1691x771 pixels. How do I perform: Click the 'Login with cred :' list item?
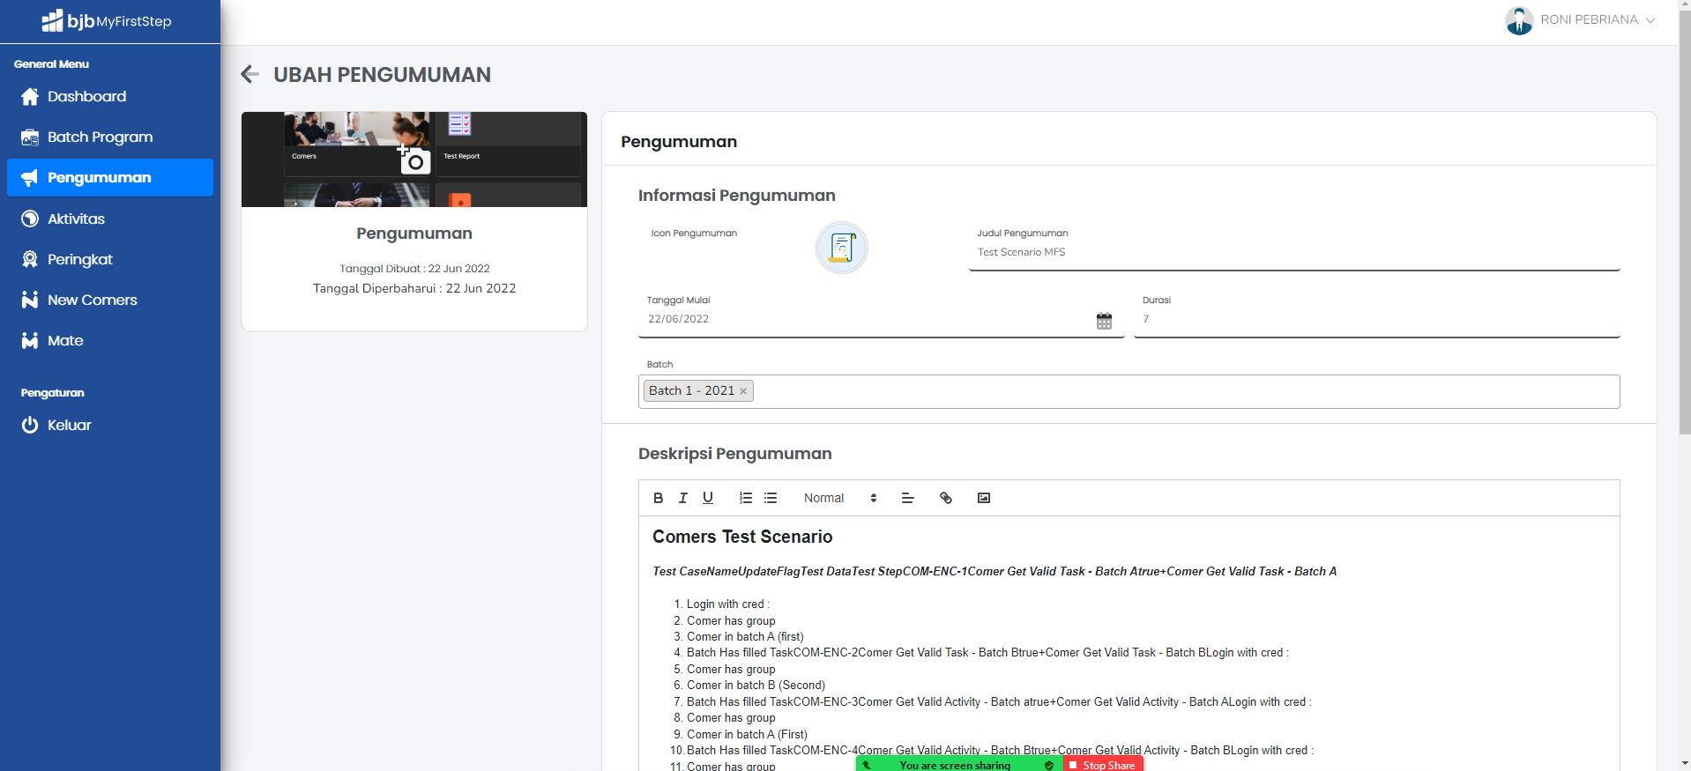(x=728, y=604)
